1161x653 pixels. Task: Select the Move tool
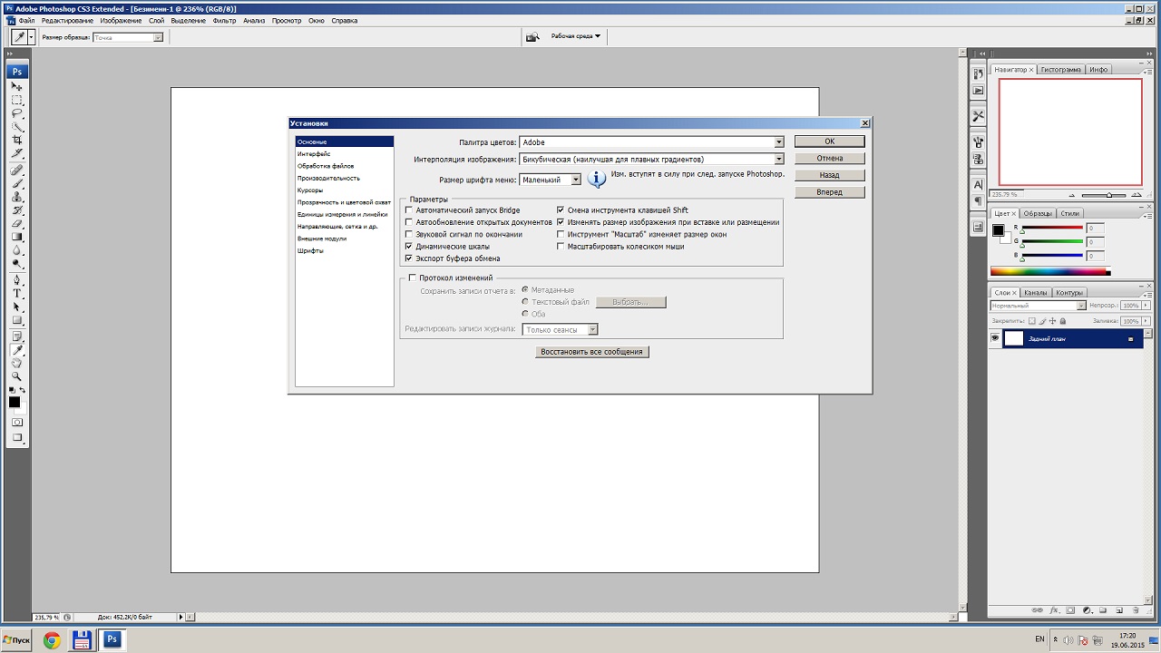point(16,86)
